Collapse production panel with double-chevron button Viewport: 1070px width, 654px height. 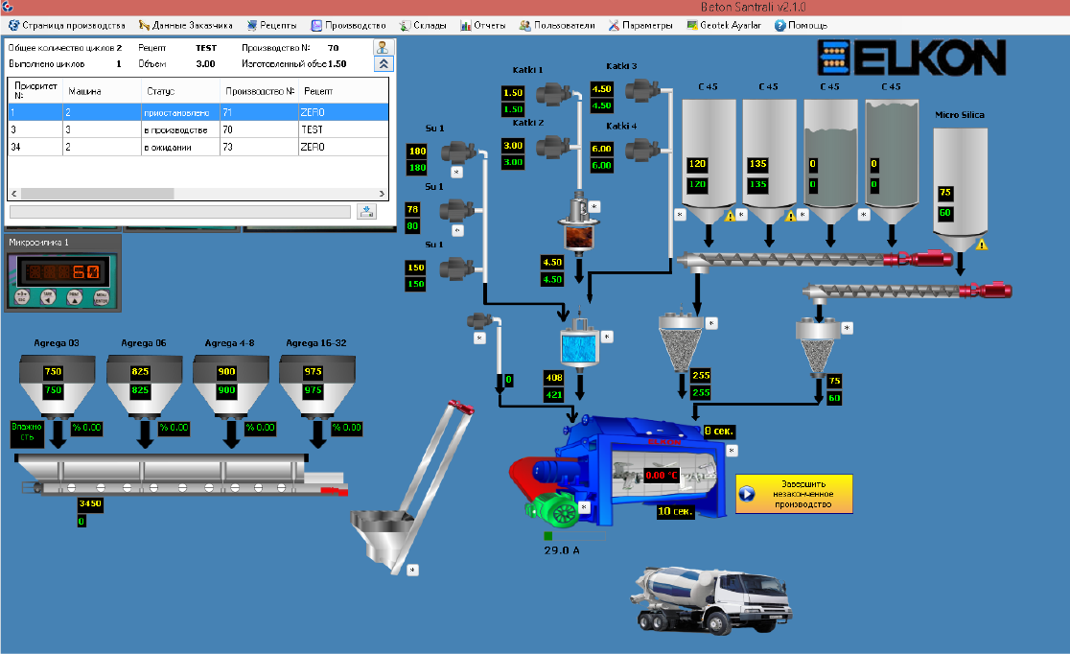(x=384, y=64)
